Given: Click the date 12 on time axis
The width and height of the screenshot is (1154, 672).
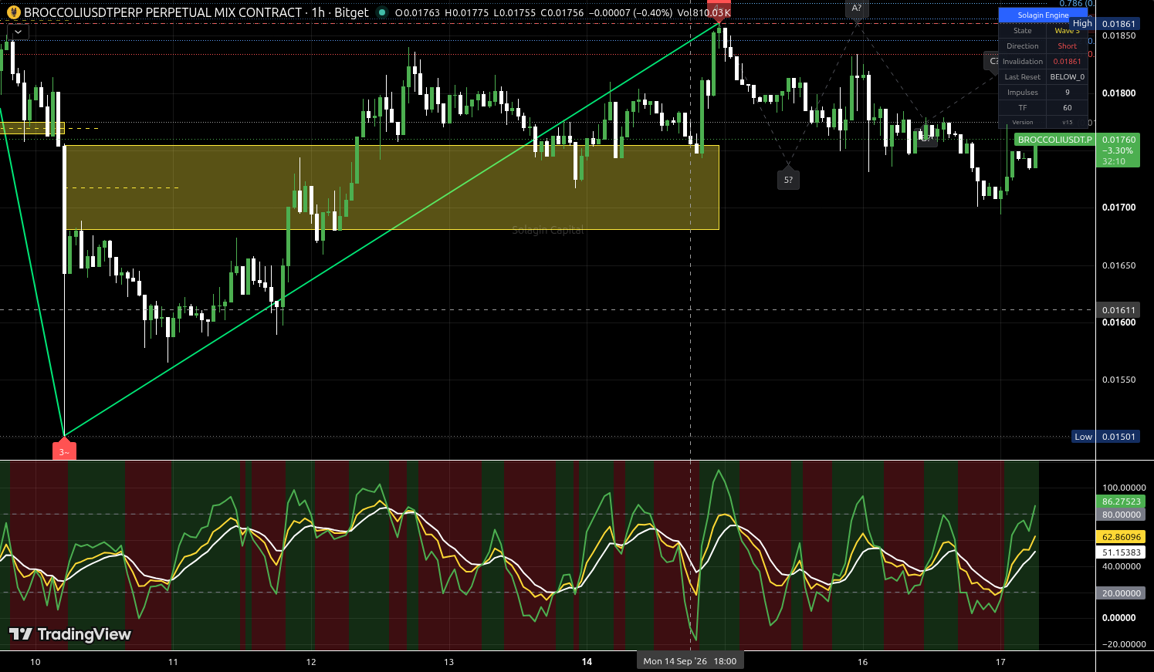Looking at the screenshot, I should click(311, 662).
